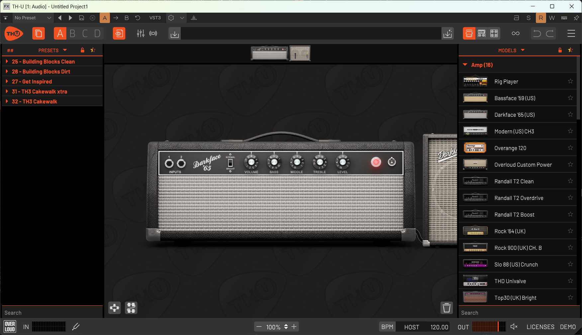Mute output with speaker icon
The width and height of the screenshot is (582, 335).
514,327
